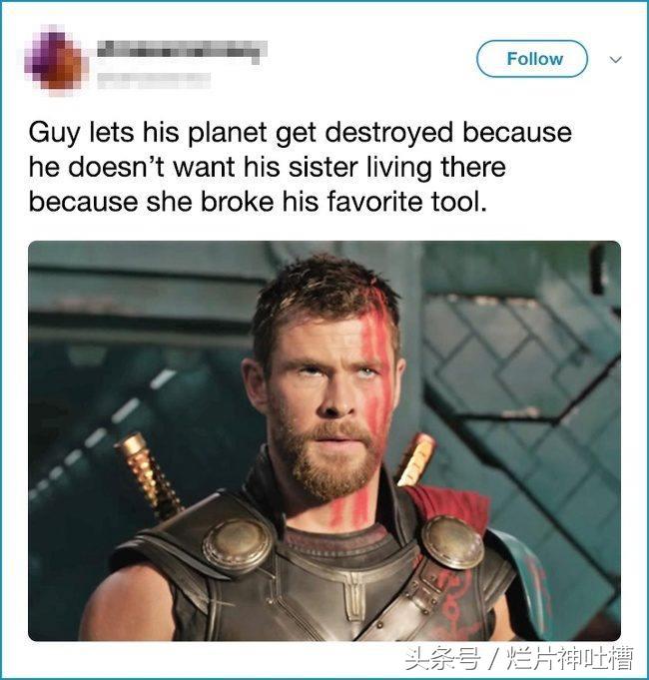Click the Follow button
649x680 pixels.
click(532, 59)
